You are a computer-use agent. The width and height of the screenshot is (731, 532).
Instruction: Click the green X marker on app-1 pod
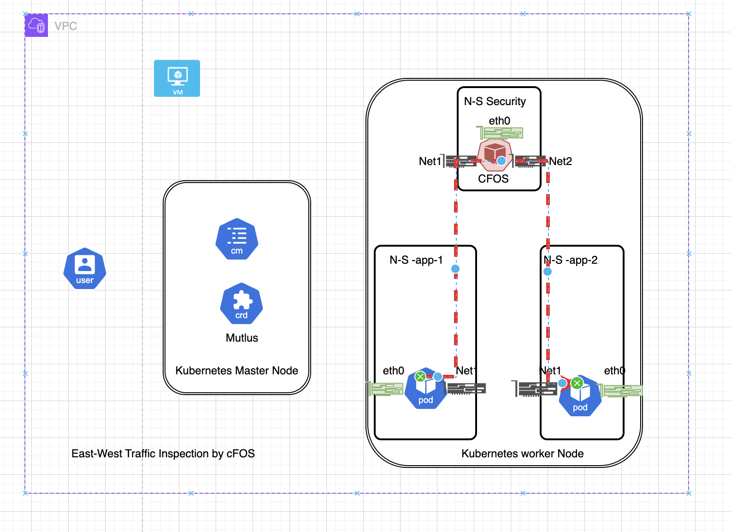pyautogui.click(x=420, y=377)
